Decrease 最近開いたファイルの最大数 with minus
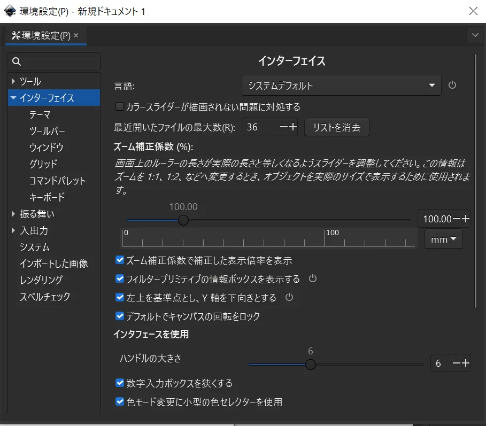 (283, 127)
